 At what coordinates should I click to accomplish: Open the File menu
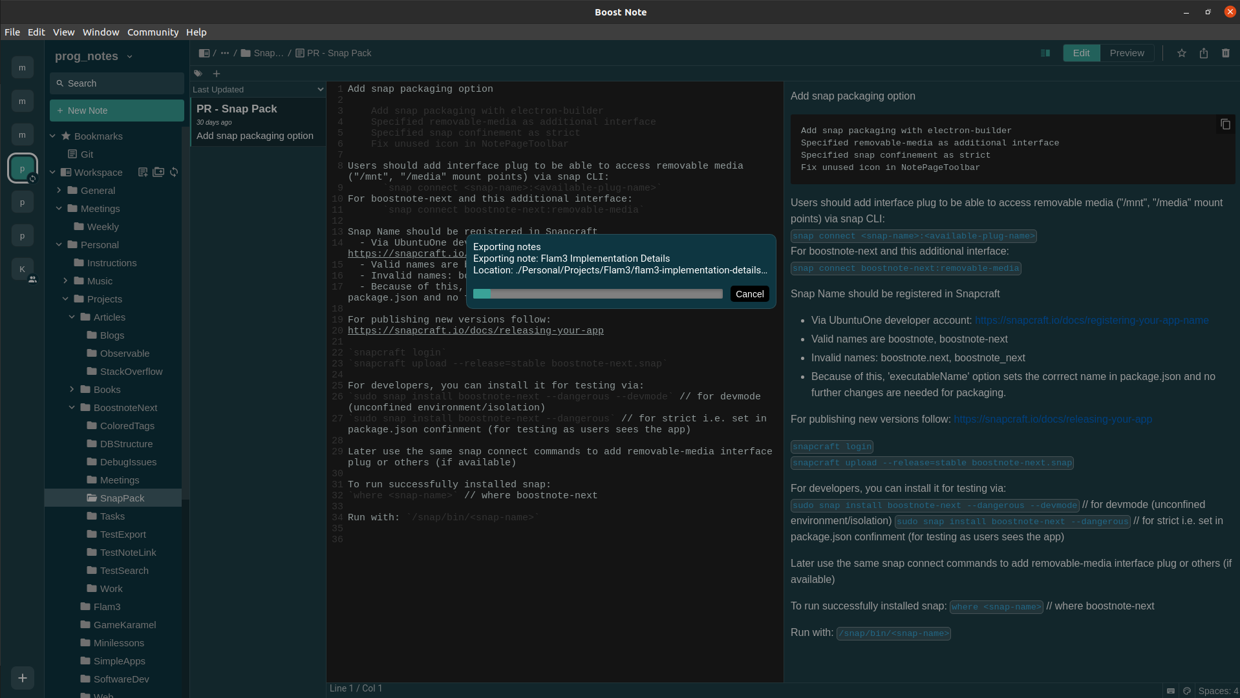(12, 32)
